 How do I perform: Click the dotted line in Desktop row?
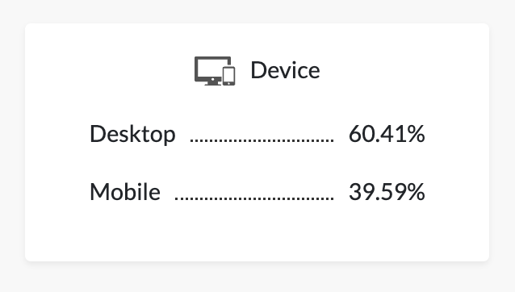pyautogui.click(x=262, y=140)
